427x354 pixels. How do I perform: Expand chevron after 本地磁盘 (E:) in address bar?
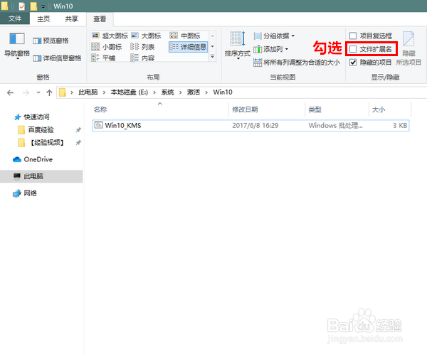pyautogui.click(x=154, y=92)
